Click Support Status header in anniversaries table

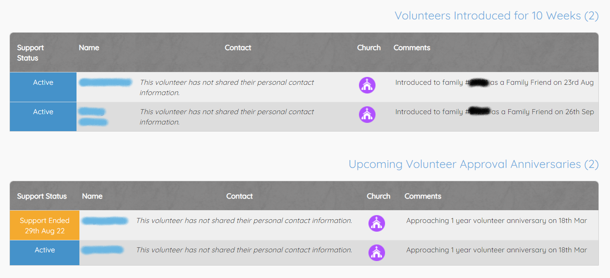click(x=42, y=197)
